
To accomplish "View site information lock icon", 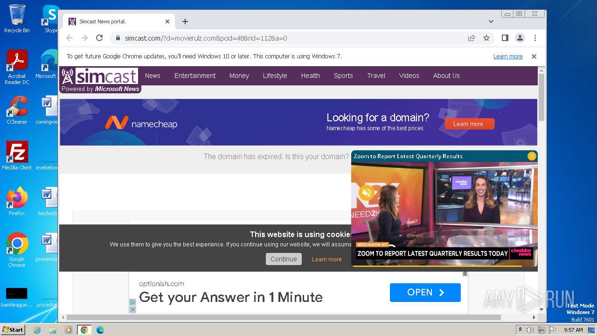I will [x=118, y=38].
